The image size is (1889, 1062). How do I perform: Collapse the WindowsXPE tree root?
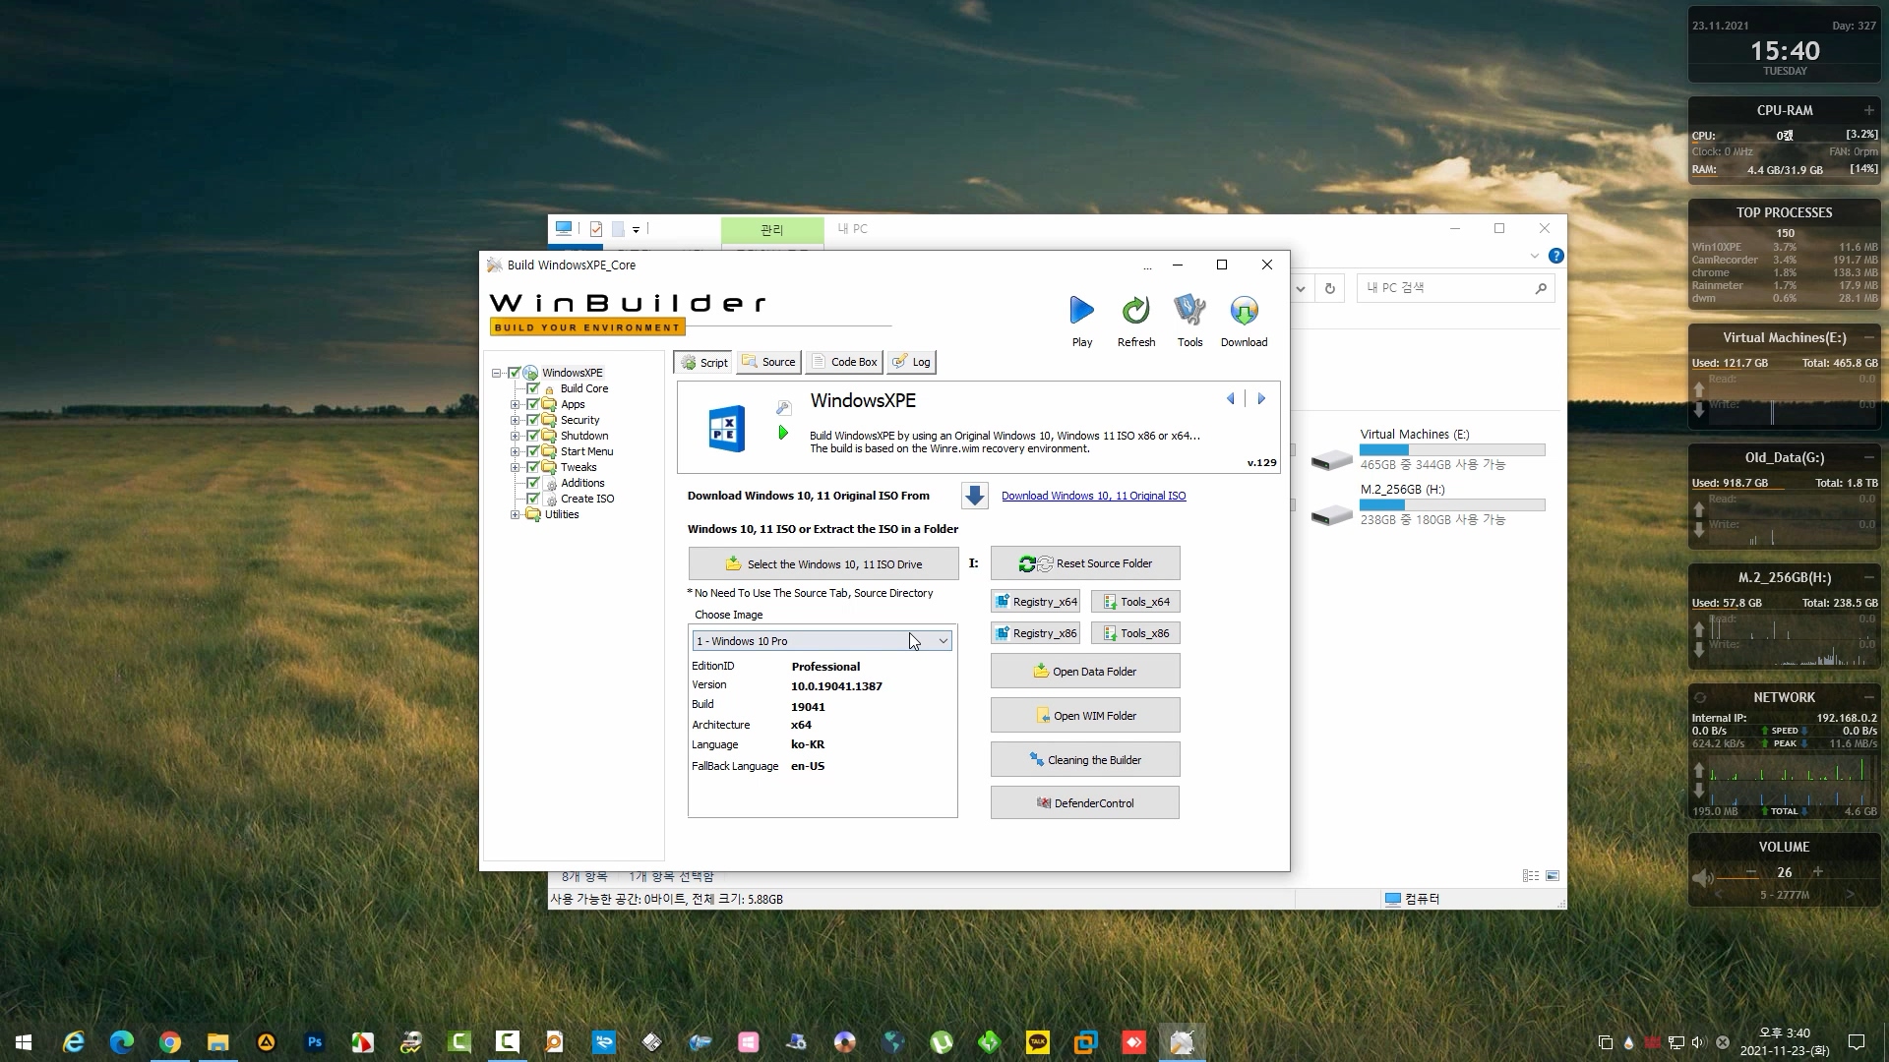tap(497, 373)
